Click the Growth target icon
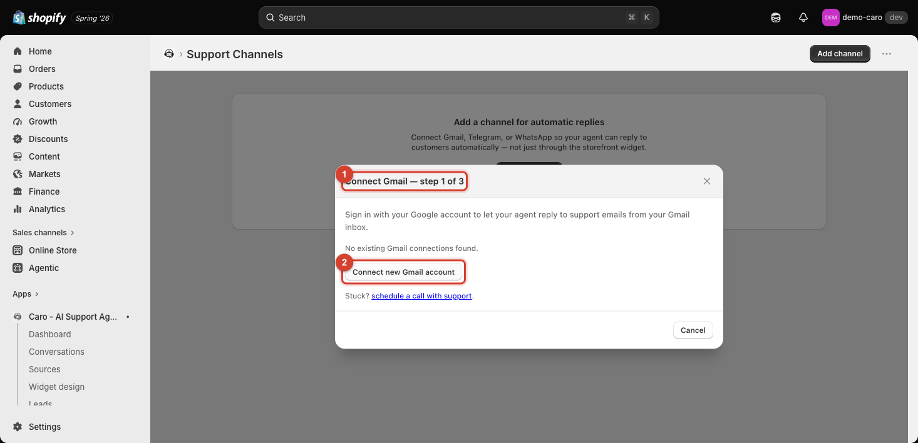Screen dimensions: 918x443 point(18,121)
